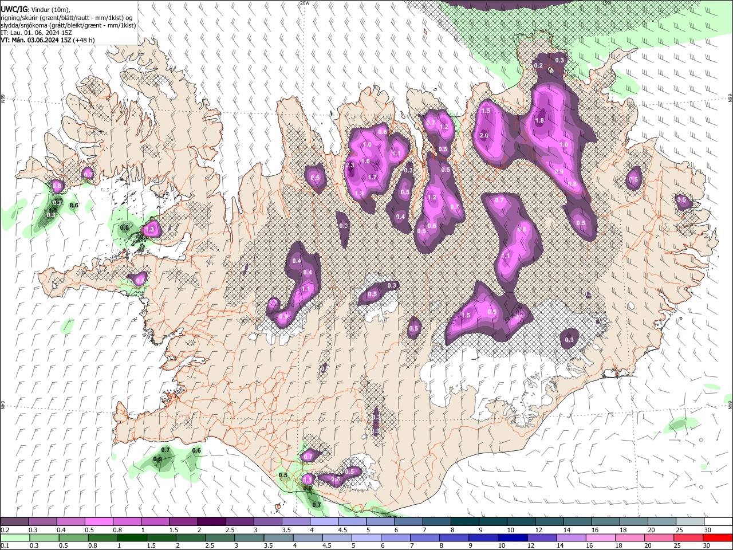Image resolution: width=733 pixels, height=550 pixels.
Task: Click the violet 12 rain legend swatch
Action: point(542,537)
